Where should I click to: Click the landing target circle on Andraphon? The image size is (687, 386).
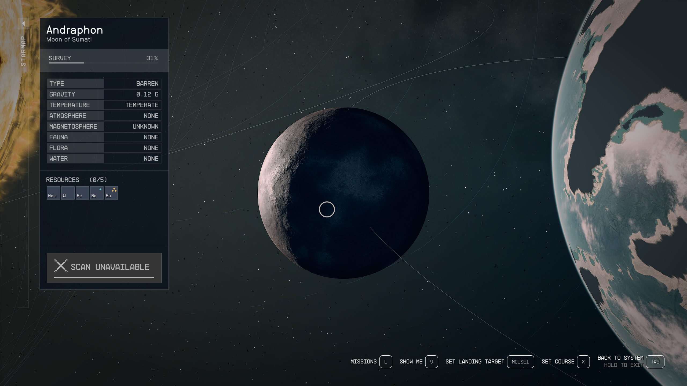tap(327, 209)
